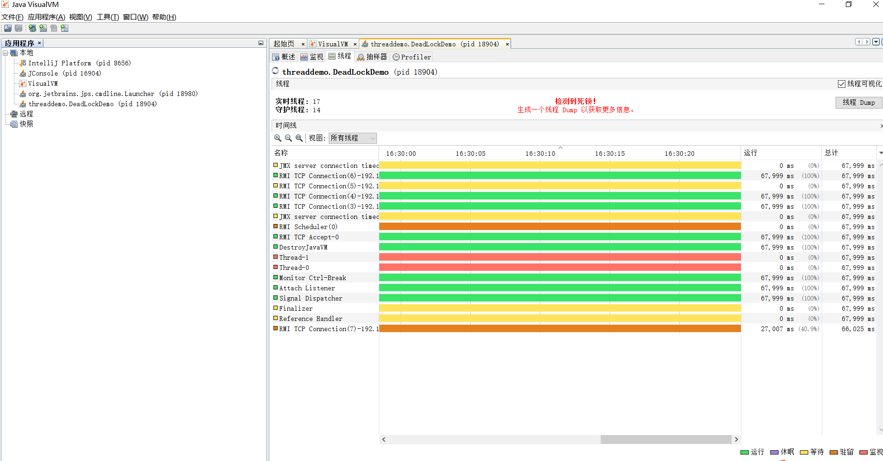Click the add JFR snapshot toolbar icon
Image resolution: width=883 pixels, height=461 pixels.
[x=65, y=28]
